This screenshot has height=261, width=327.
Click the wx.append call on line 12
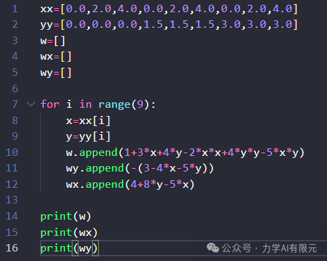[130, 184]
